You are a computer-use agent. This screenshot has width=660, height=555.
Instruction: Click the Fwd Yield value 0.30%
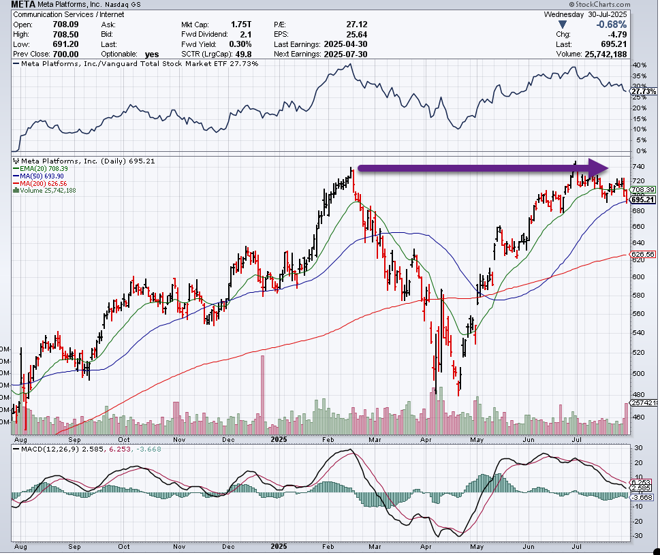point(240,44)
